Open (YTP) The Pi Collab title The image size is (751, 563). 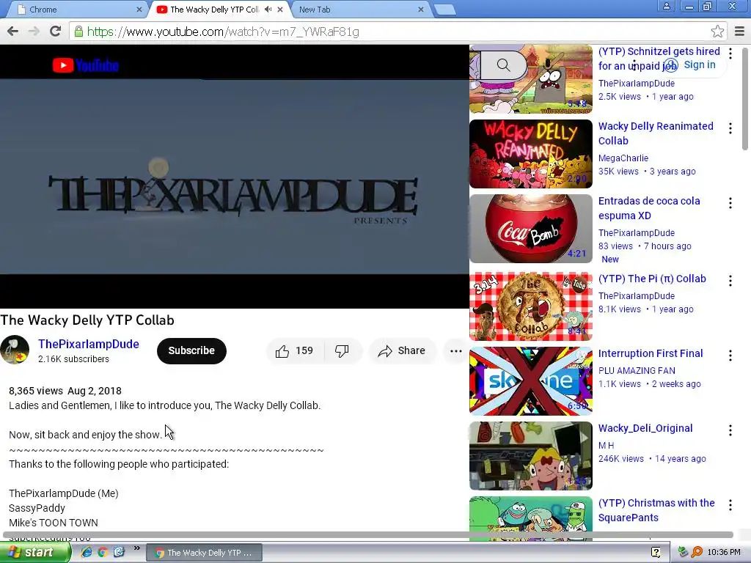coord(652,279)
